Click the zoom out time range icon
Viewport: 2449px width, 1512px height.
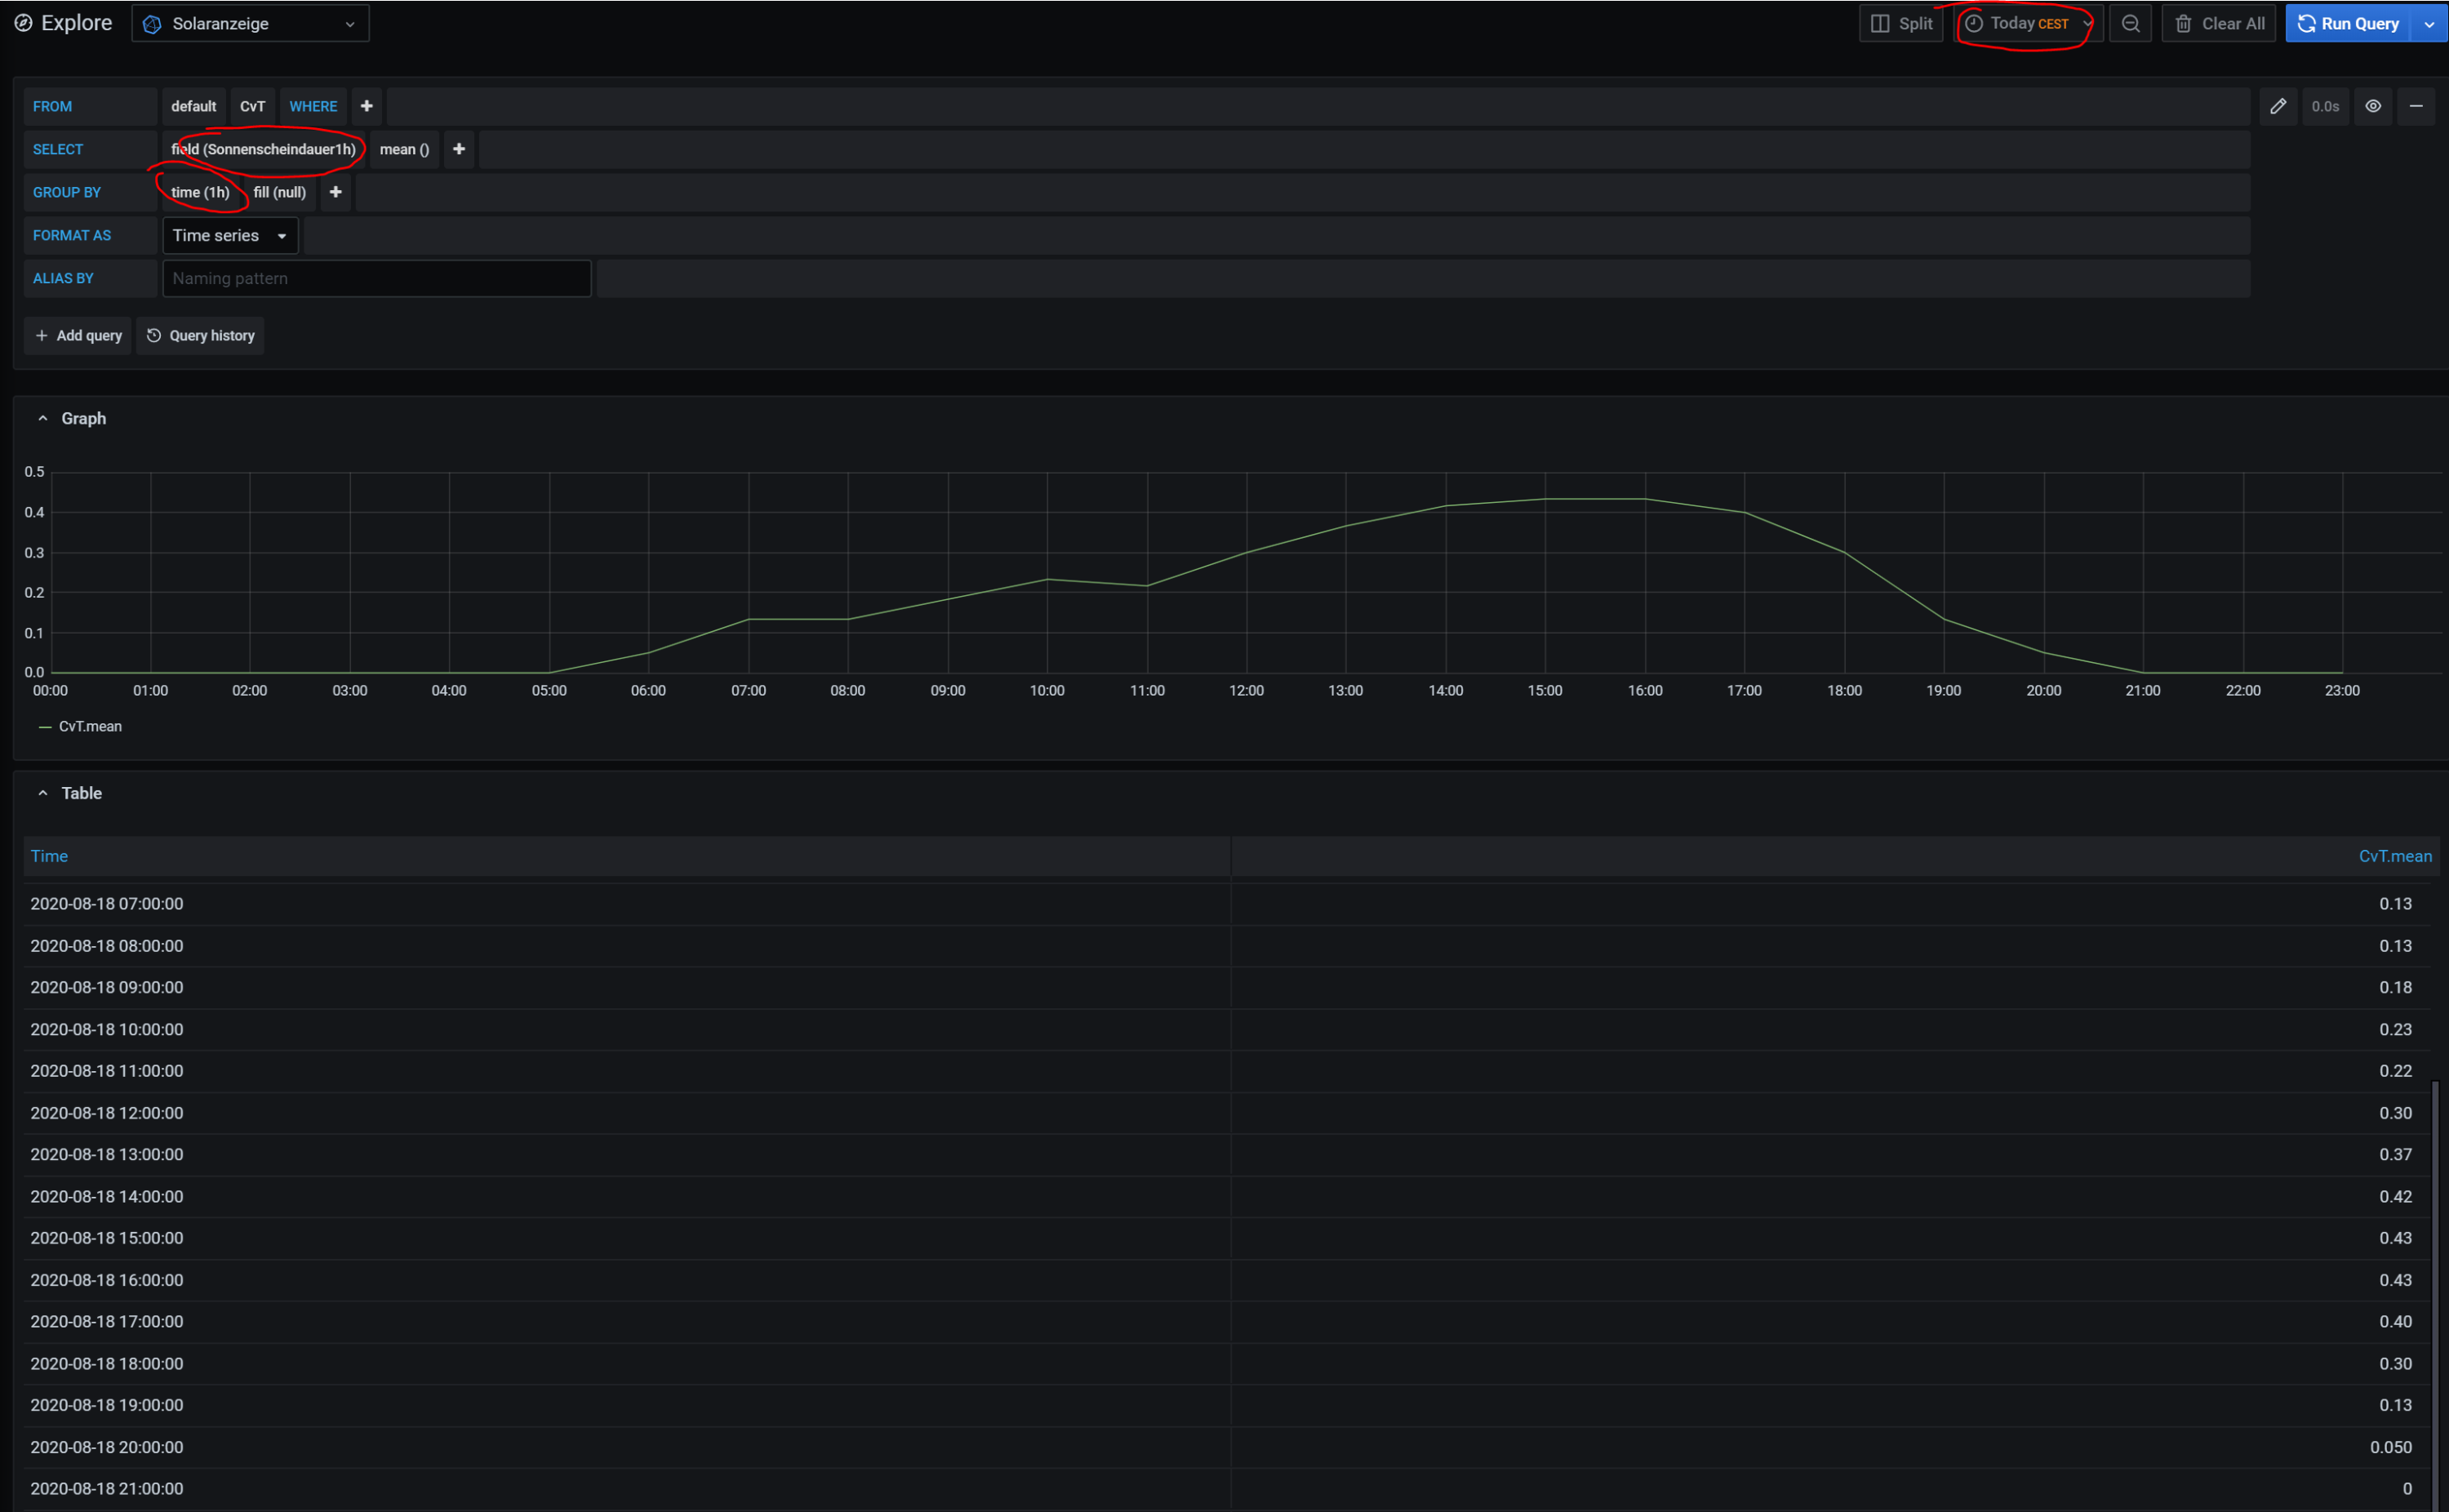pos(2130,23)
